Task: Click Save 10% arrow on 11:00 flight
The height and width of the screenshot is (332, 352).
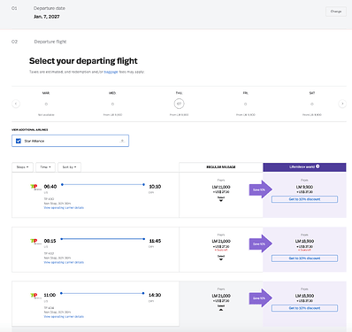Action: [x=260, y=298]
